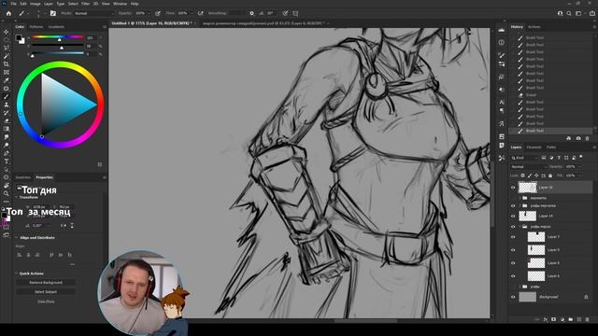Viewport: 598px width, 336px height.
Task: Select the Zoom tool in toolbar
Action: 7,193
